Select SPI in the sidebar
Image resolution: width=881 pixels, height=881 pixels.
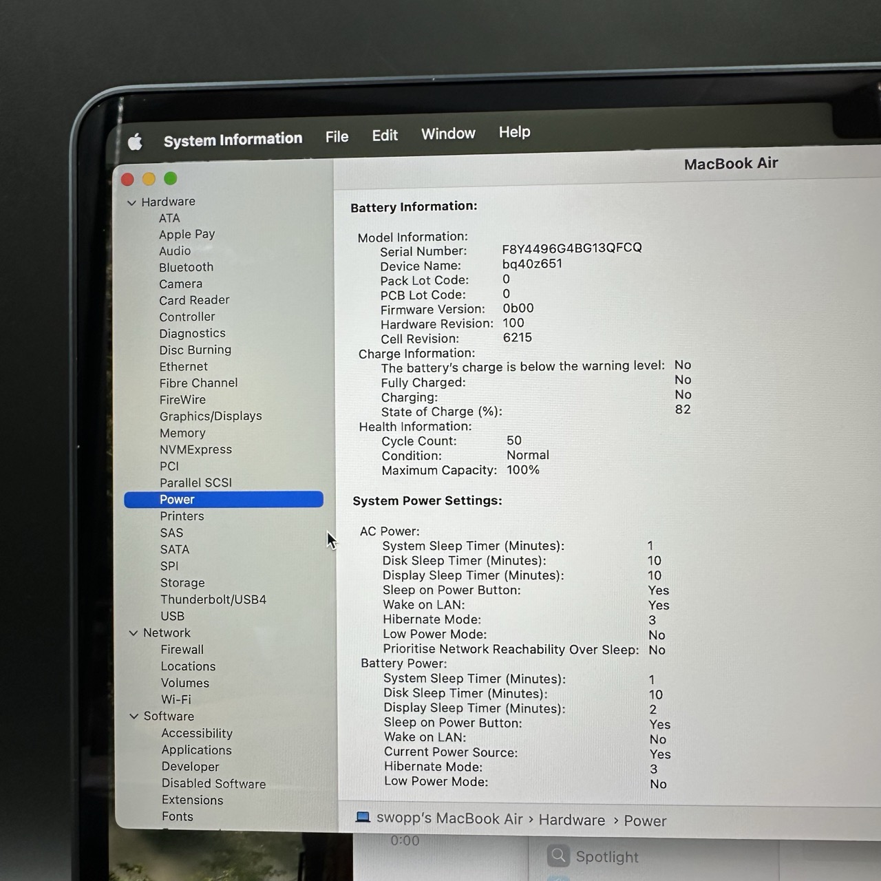[169, 566]
